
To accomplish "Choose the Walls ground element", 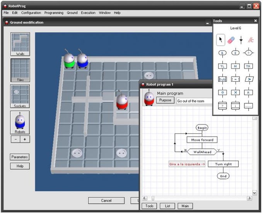I will [x=20, y=44].
